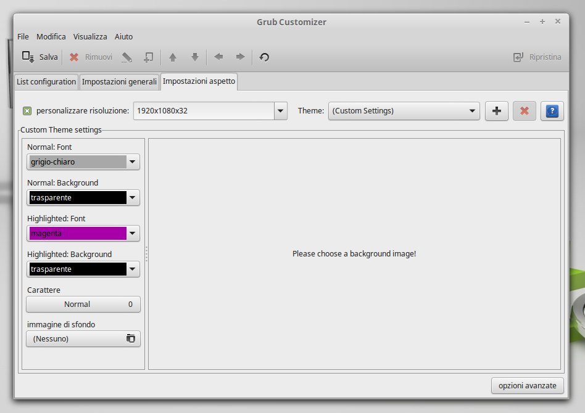
Task: Click the trasparente Normal Background swatch
Action: (x=78, y=197)
